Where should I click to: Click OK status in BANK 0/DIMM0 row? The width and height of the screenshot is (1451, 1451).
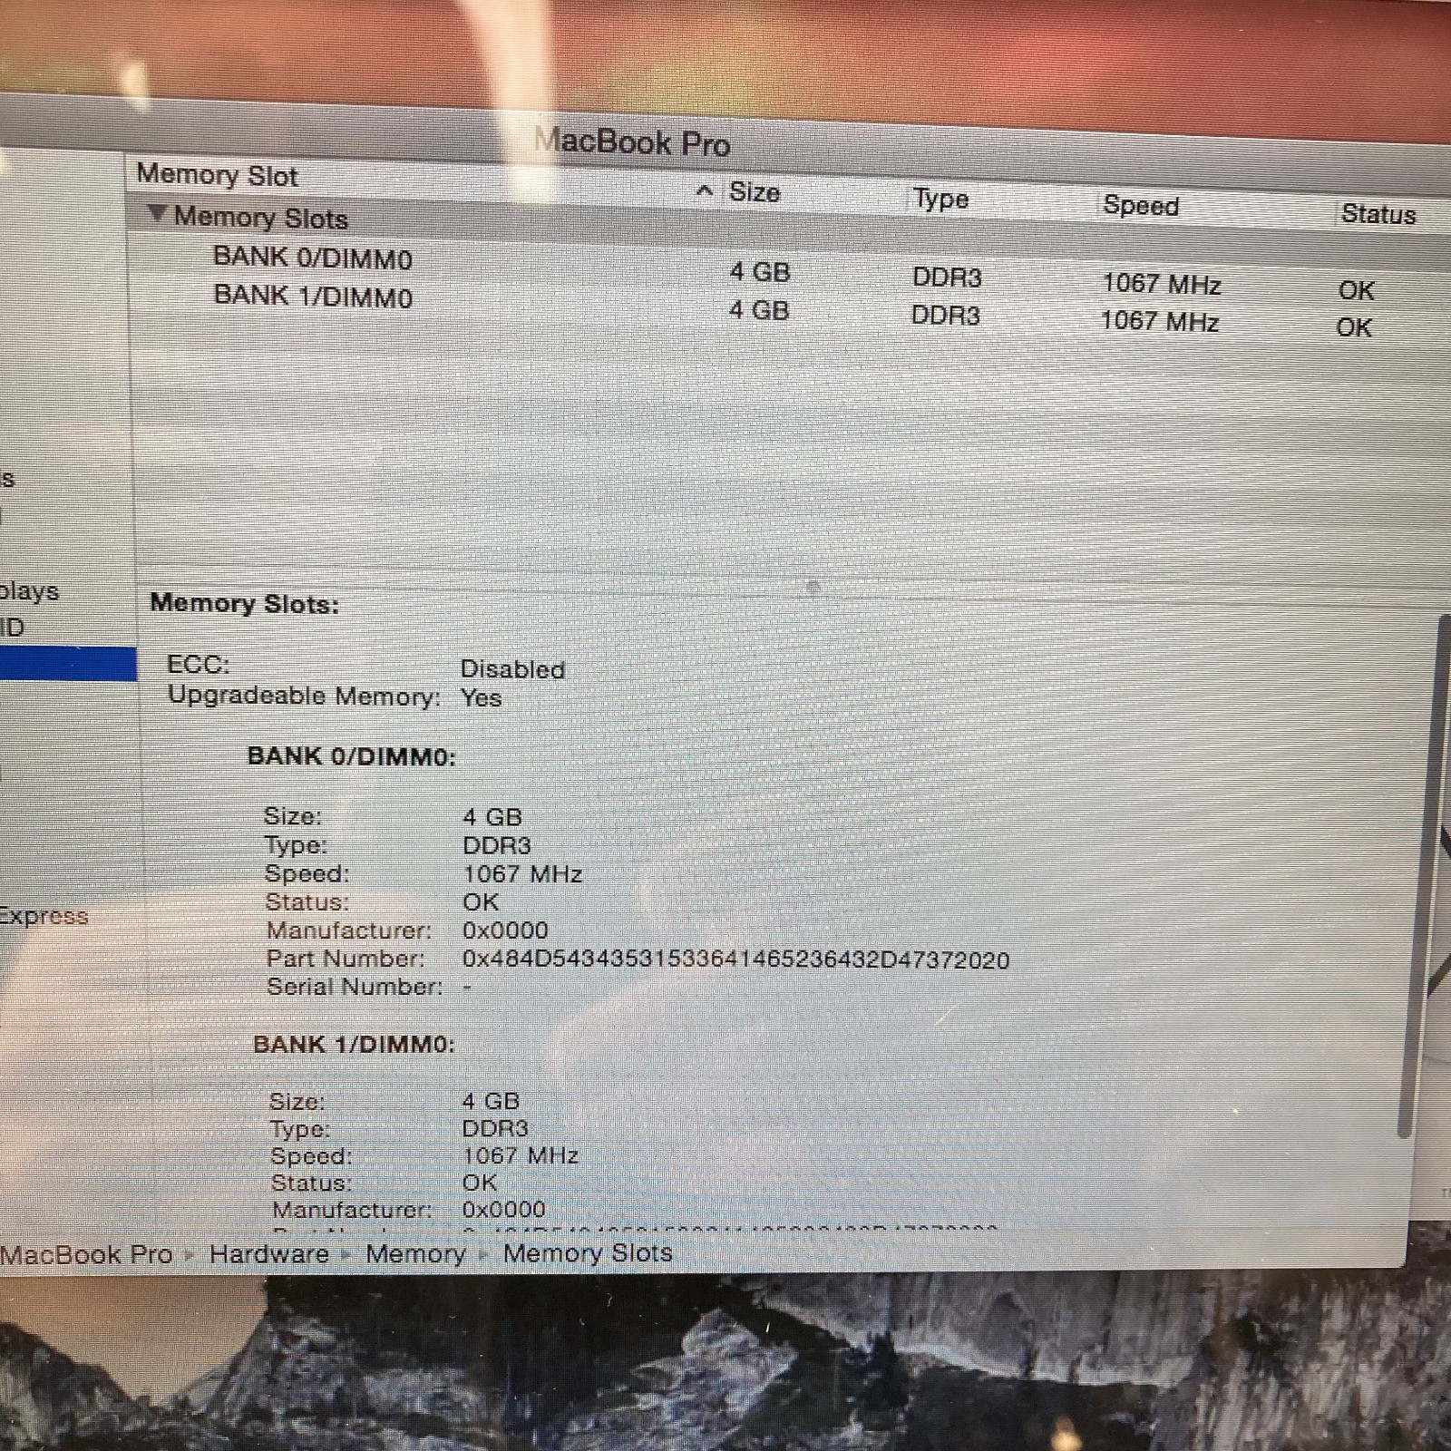pyautogui.click(x=1357, y=290)
